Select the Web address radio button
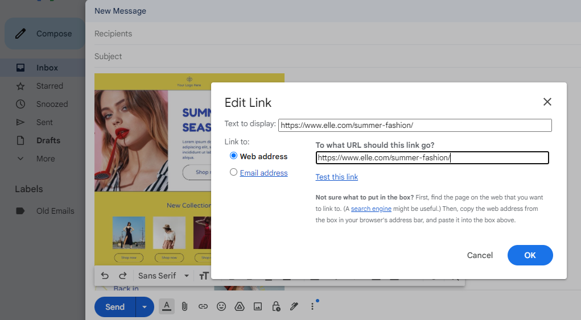This screenshot has height=320, width=581. click(233, 156)
